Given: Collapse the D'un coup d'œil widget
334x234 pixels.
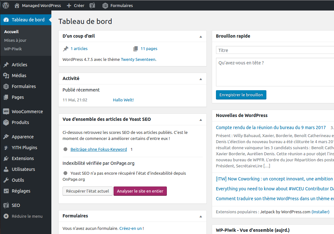Looking at the screenshot, I should click(x=201, y=37).
